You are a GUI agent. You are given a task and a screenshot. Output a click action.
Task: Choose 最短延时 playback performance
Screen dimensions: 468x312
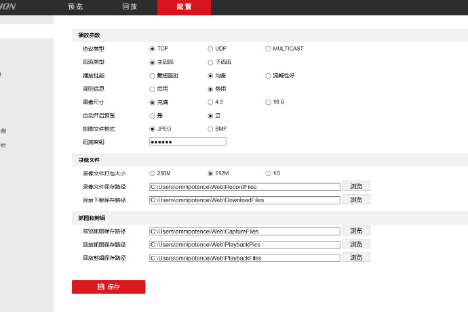pyautogui.click(x=152, y=75)
